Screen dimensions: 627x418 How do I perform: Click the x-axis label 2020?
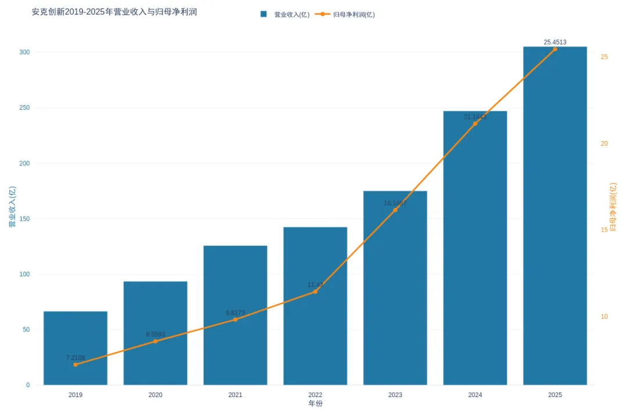tap(155, 395)
